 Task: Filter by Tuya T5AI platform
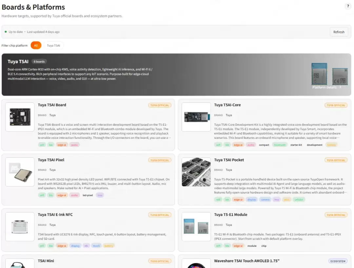[x=53, y=45]
